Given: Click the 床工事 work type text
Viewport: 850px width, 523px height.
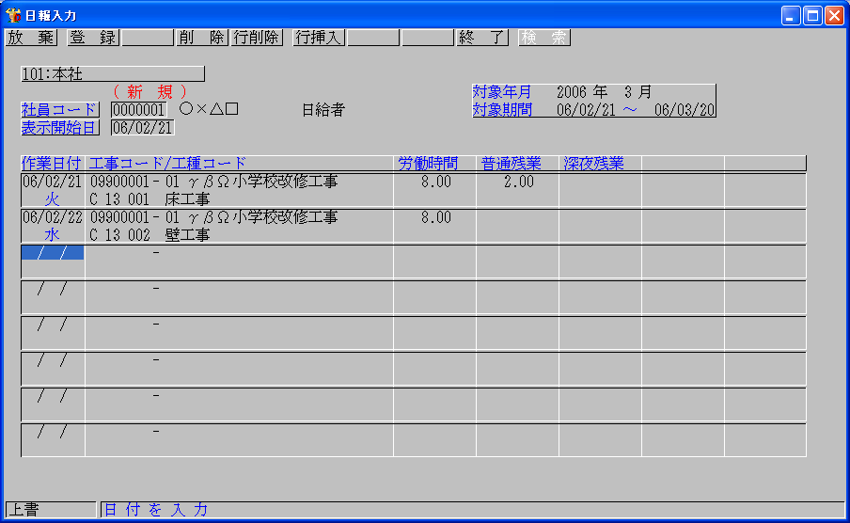Looking at the screenshot, I should (x=187, y=199).
